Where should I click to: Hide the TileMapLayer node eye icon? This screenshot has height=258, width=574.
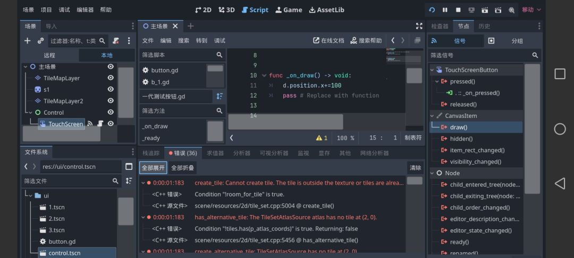tap(111, 78)
